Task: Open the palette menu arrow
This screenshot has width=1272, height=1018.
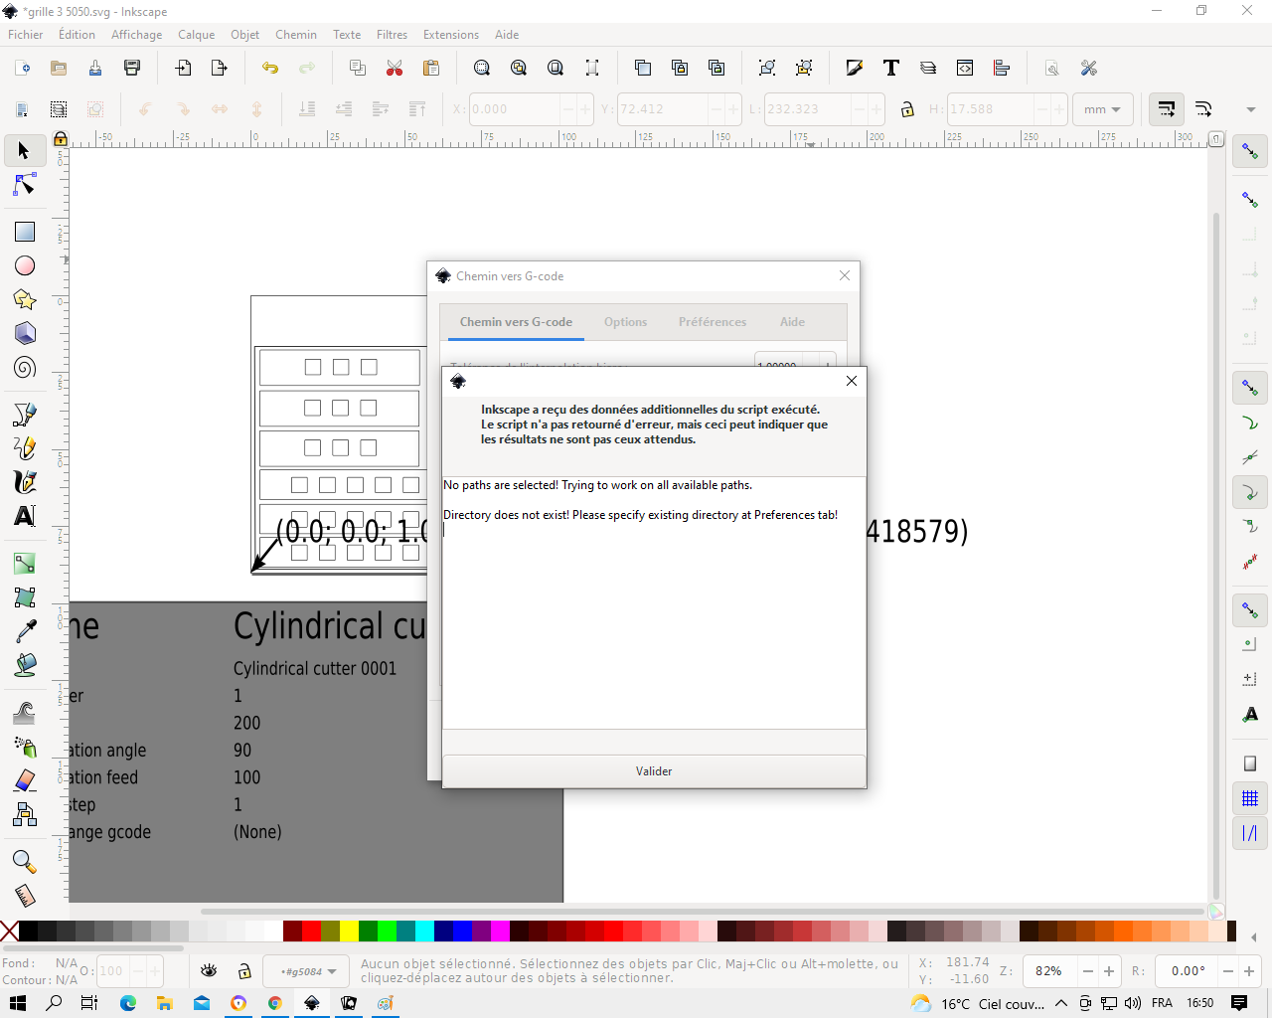Action: click(x=1254, y=936)
